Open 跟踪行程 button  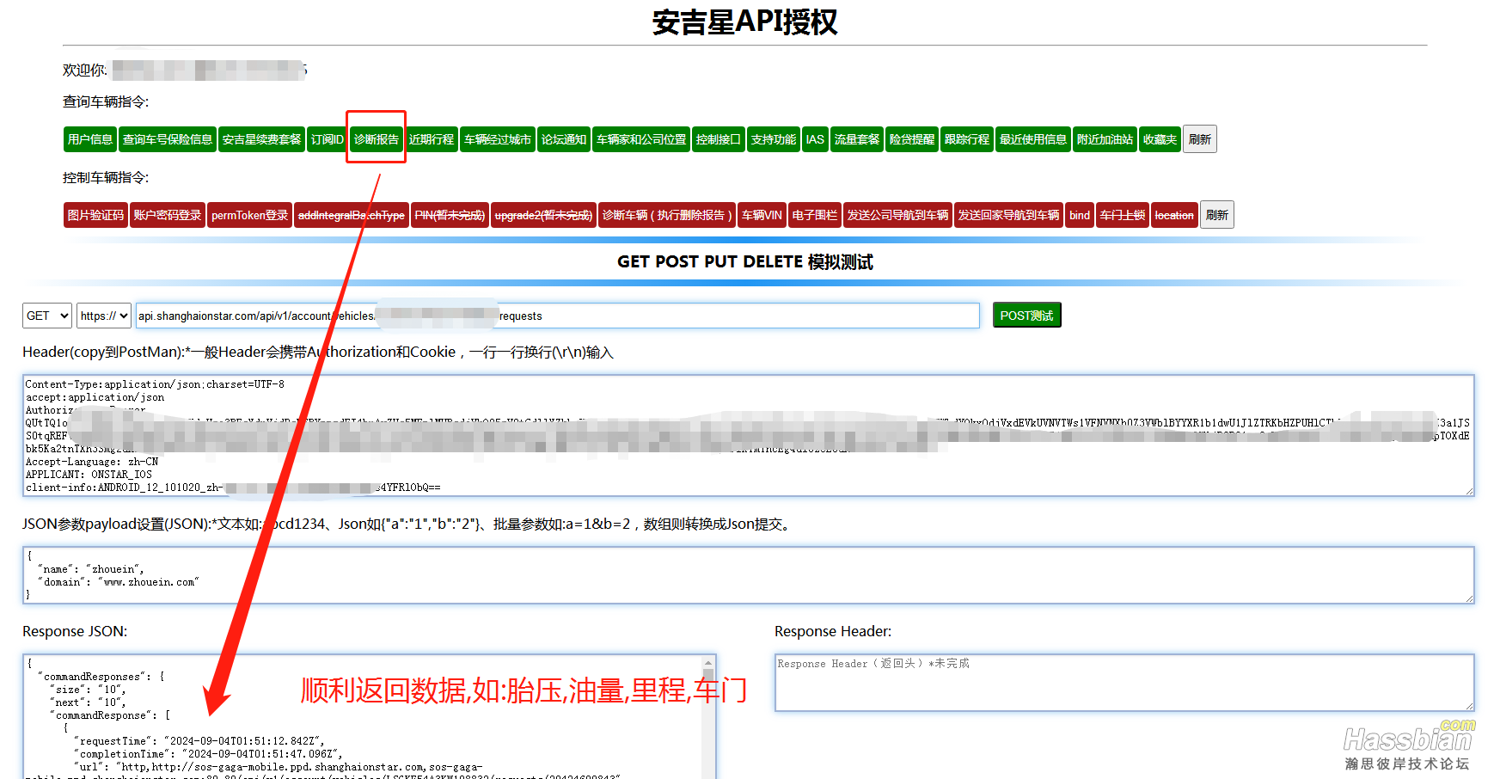[967, 139]
